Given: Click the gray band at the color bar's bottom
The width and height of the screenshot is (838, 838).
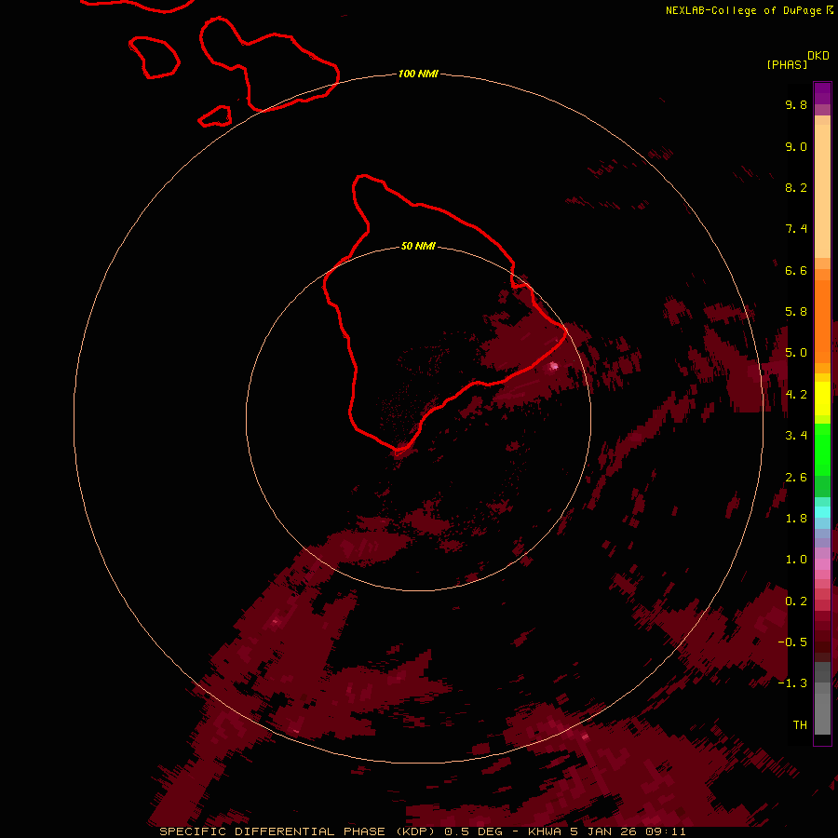Looking at the screenshot, I should point(822,709).
